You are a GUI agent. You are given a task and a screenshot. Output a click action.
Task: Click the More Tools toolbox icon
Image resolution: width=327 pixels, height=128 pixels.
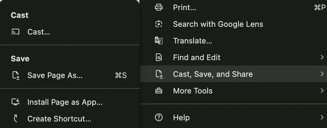click(x=159, y=90)
